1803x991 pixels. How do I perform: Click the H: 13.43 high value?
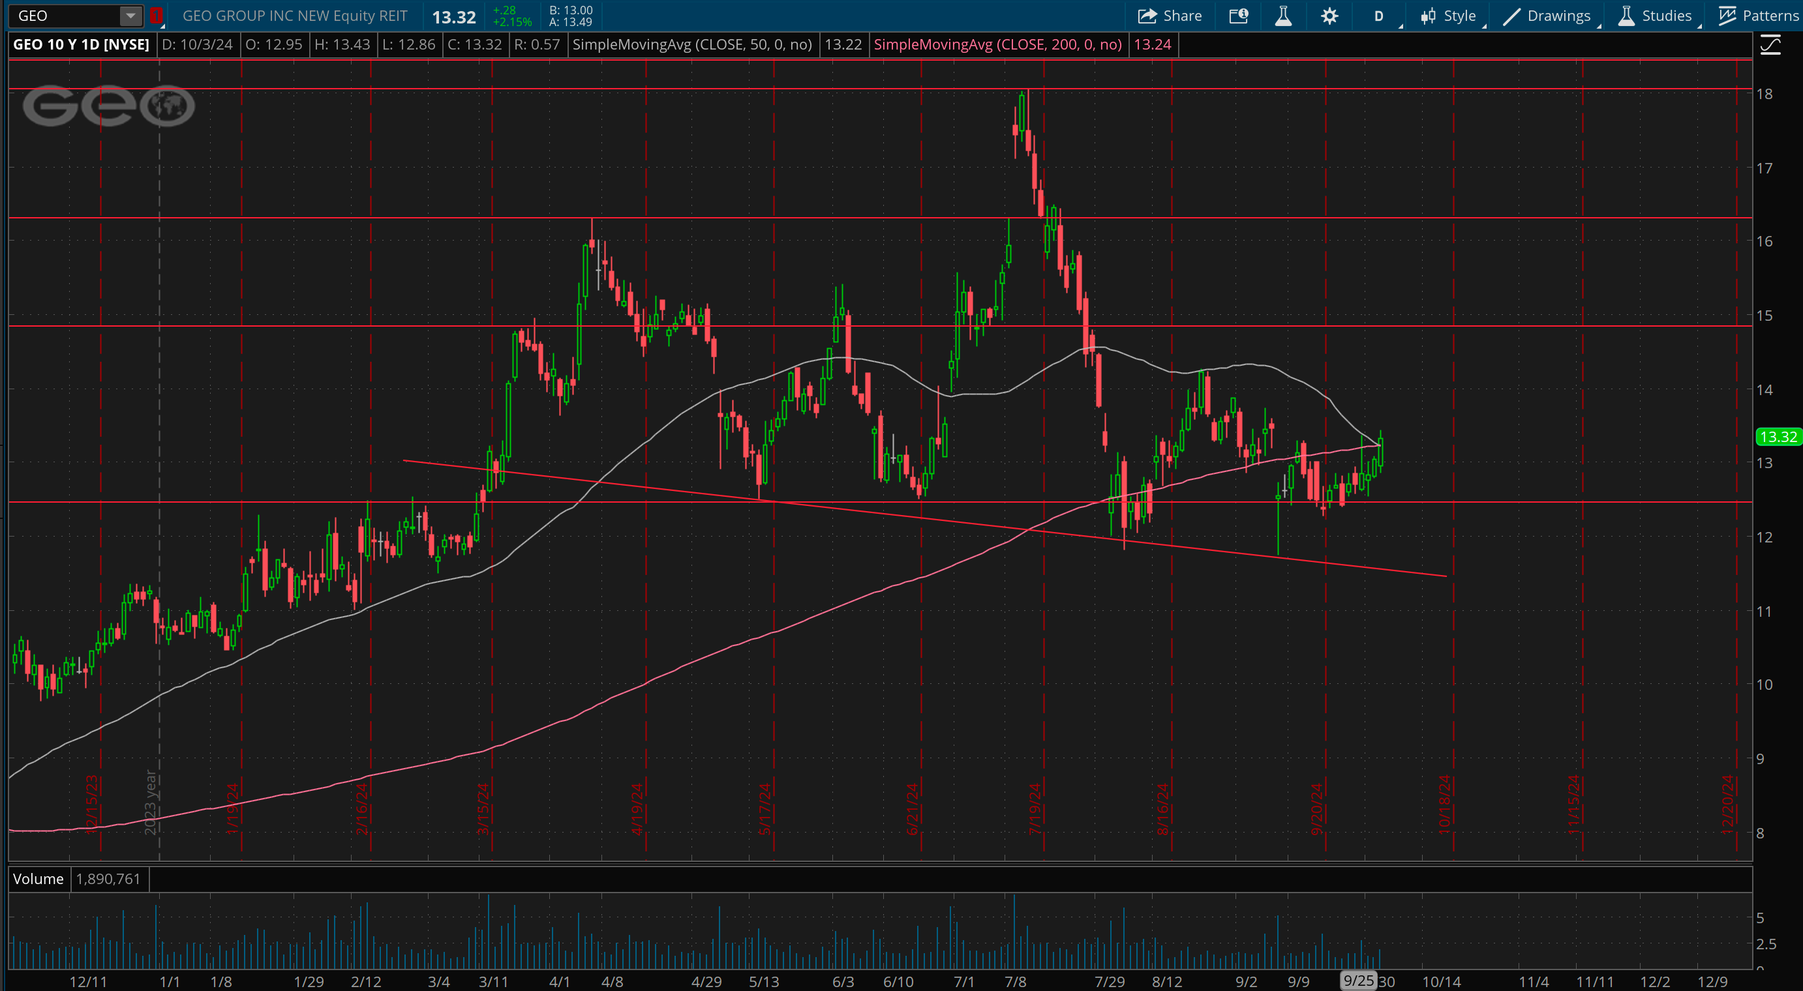click(342, 45)
